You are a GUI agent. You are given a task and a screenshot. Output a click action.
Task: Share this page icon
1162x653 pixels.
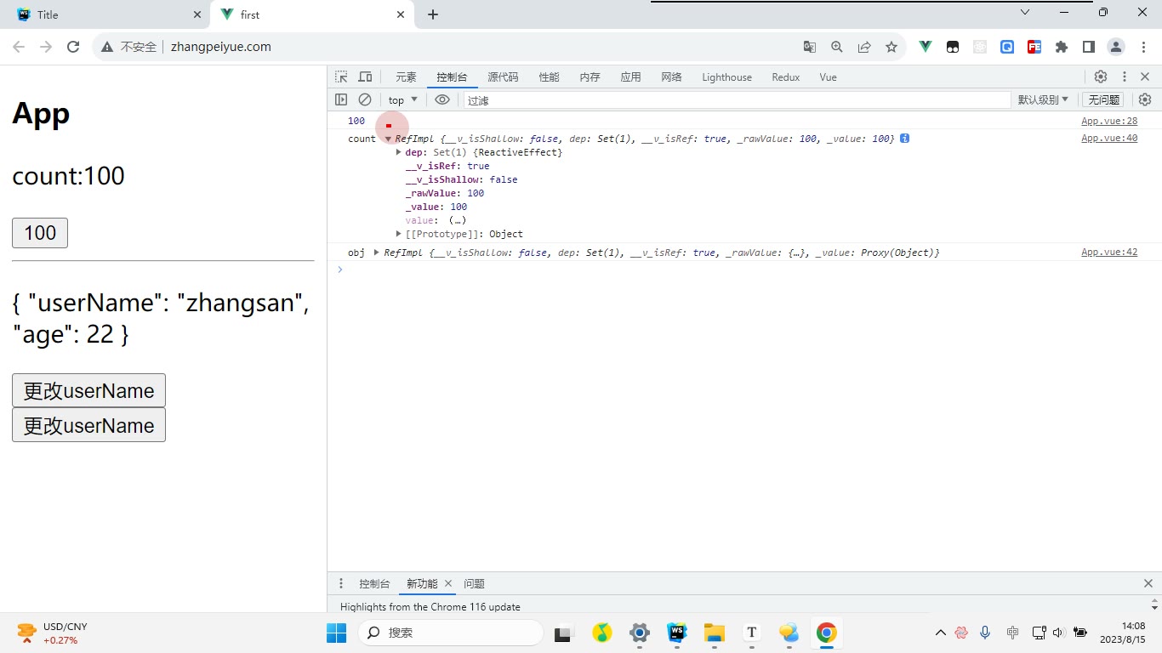coord(864,47)
